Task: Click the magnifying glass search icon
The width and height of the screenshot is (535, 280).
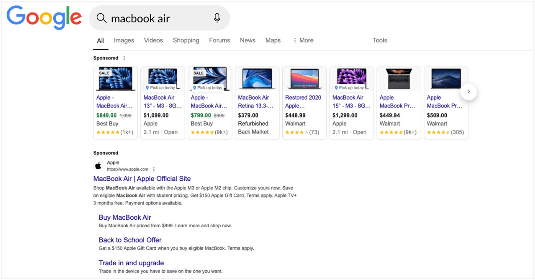Action: point(102,18)
